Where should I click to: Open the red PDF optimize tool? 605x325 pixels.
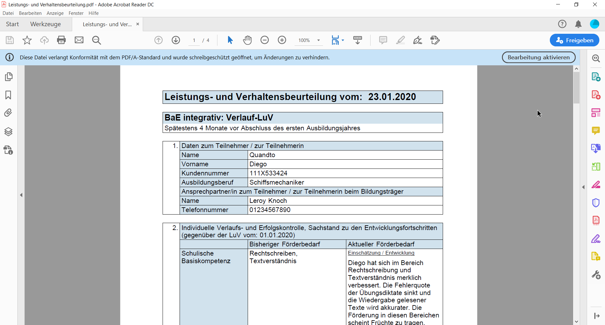click(596, 221)
